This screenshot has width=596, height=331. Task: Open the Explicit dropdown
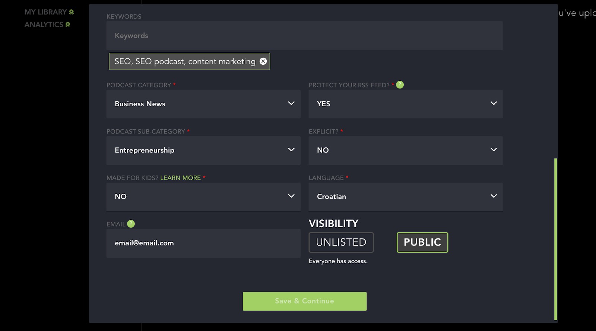point(406,150)
